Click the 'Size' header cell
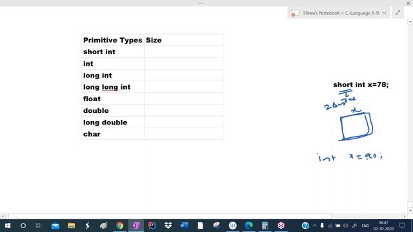 (x=183, y=40)
